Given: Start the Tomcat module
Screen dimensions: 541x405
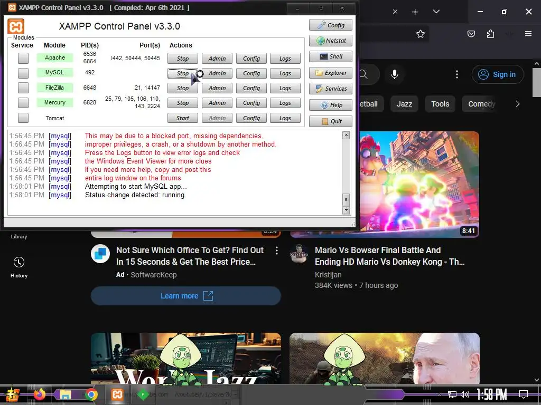Looking at the screenshot, I should (182, 118).
